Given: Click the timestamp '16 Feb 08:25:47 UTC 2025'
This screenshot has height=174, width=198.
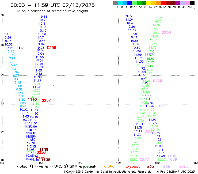Looking at the screenshot, I should [x=175, y=172].
